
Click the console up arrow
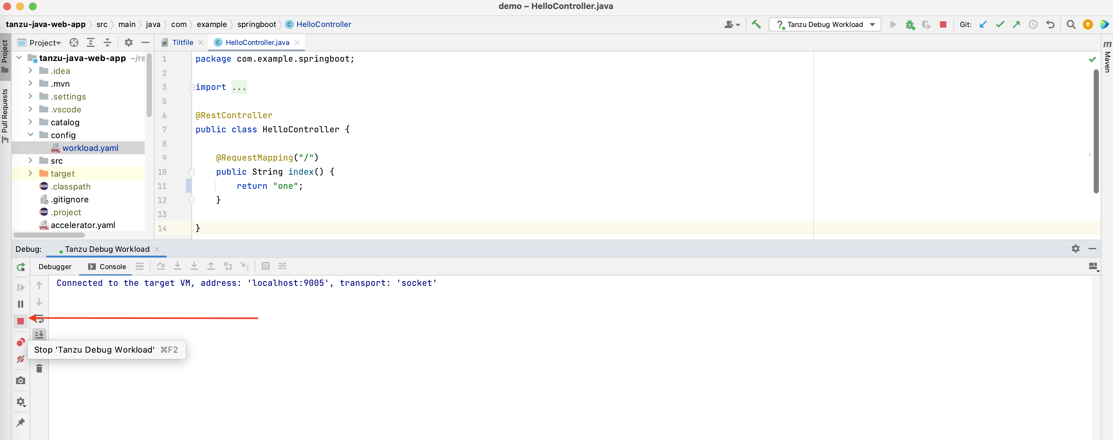39,285
